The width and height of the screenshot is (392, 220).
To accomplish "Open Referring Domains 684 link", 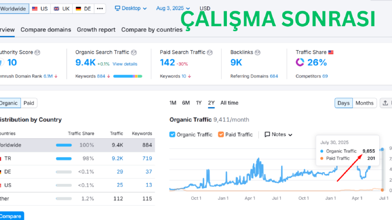I will pyautogui.click(x=274, y=76).
